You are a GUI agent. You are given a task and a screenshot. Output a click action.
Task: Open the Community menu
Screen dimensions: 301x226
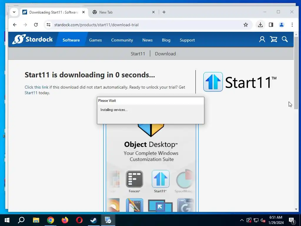click(x=122, y=40)
